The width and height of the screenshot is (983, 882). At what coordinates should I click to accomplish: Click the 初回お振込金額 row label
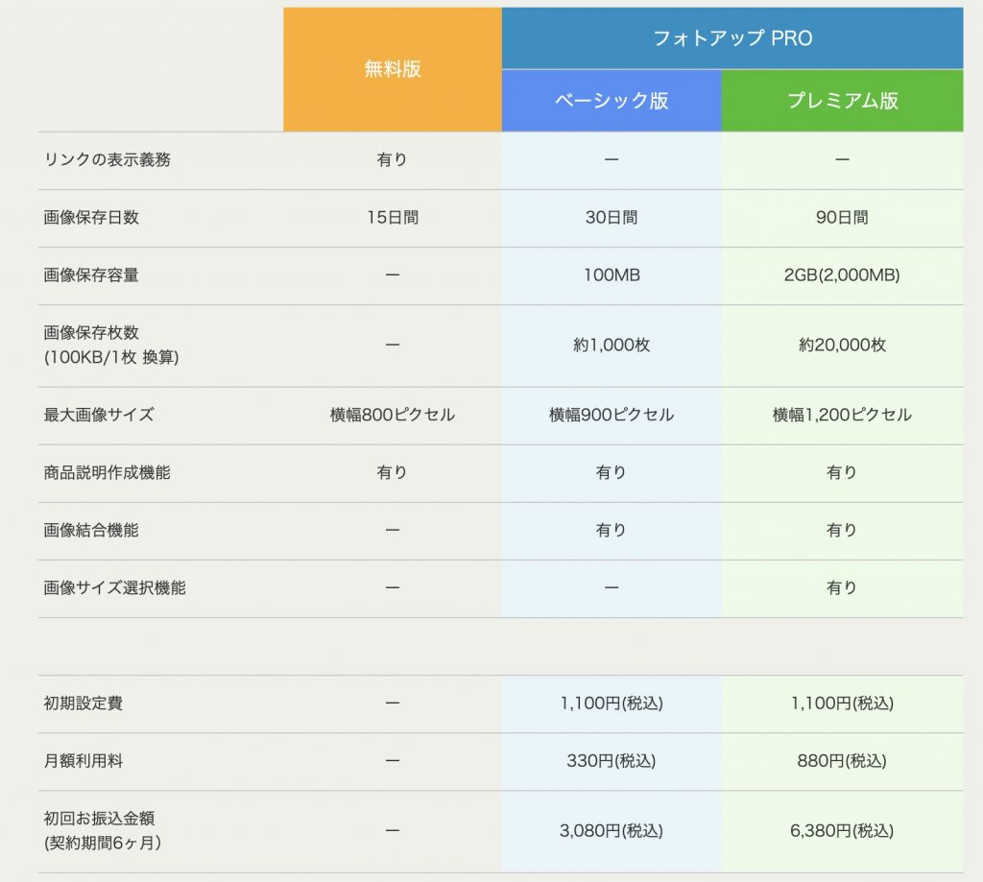[x=102, y=830]
